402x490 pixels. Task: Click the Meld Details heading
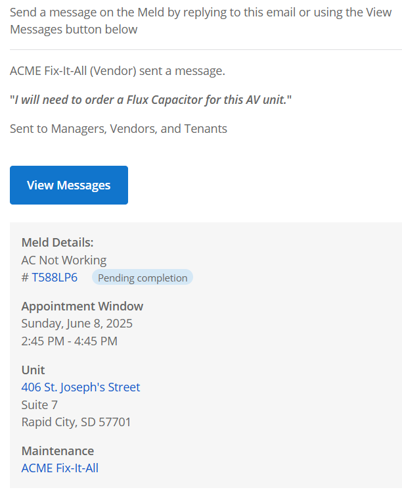57,243
